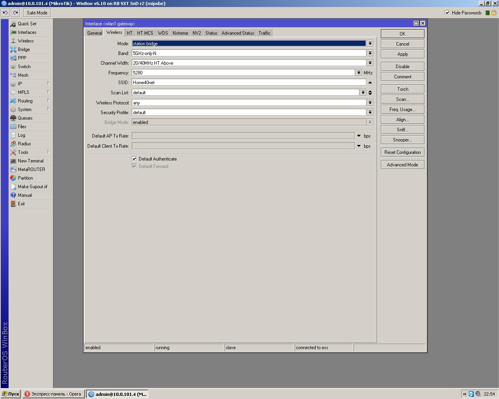Click the Tools icon in the sidebar
This screenshot has width=499, height=399.
coord(13,152)
